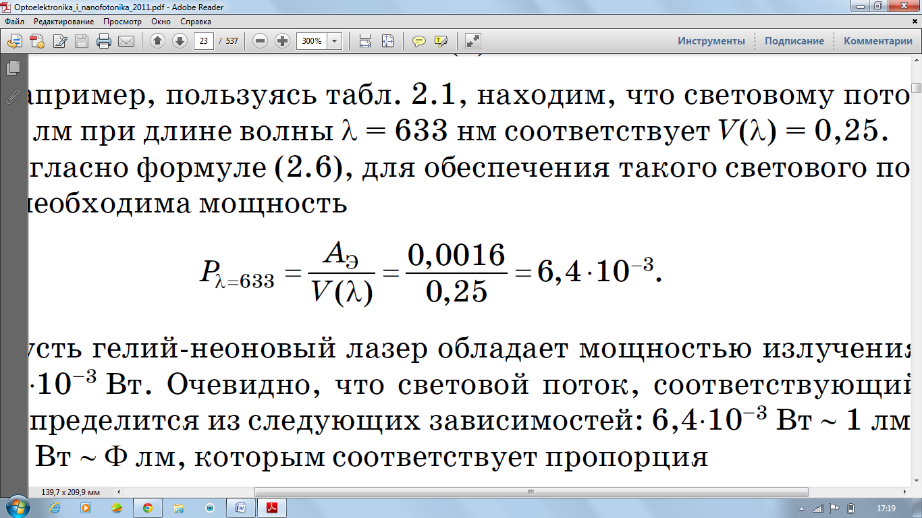Zoom out with minus button
Viewport: 922px width, 518px height.
coord(261,41)
